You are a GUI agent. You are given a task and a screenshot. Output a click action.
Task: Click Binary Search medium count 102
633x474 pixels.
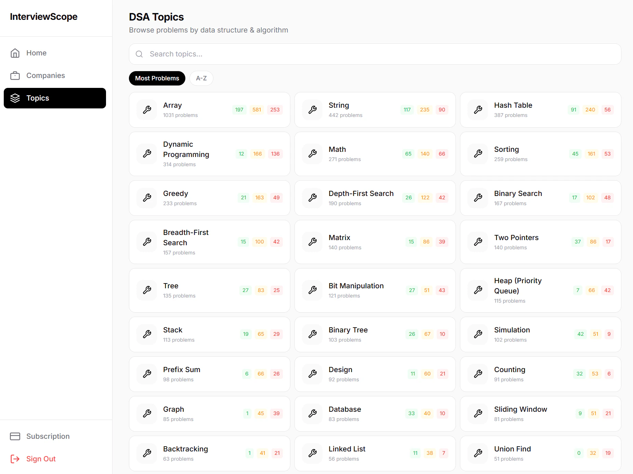[x=591, y=198]
